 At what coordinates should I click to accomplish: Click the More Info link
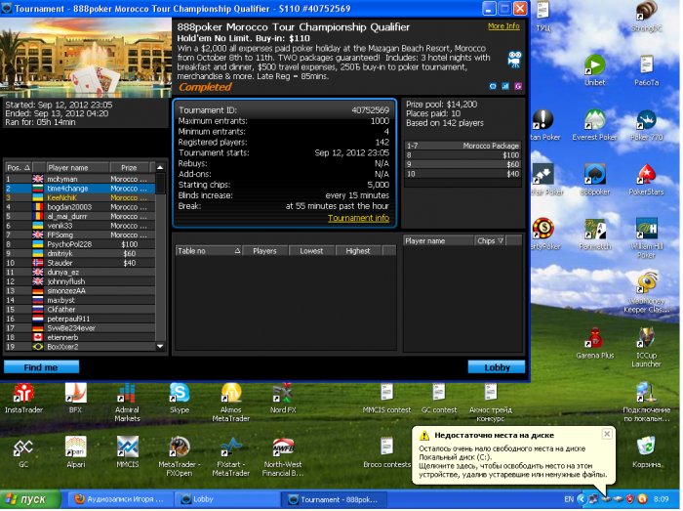[x=503, y=26]
